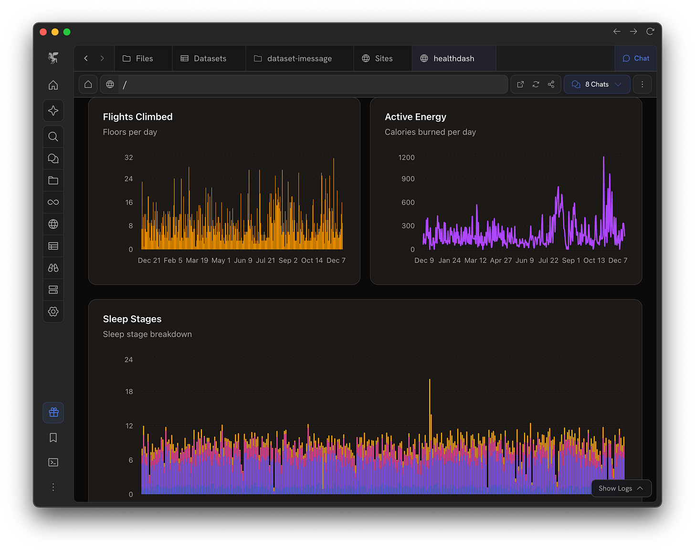
Task: Open page in external window icon
Action: click(520, 84)
